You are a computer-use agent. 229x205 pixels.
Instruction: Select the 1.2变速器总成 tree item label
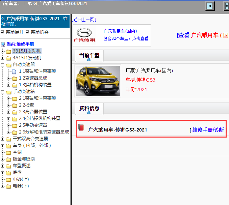(33, 78)
